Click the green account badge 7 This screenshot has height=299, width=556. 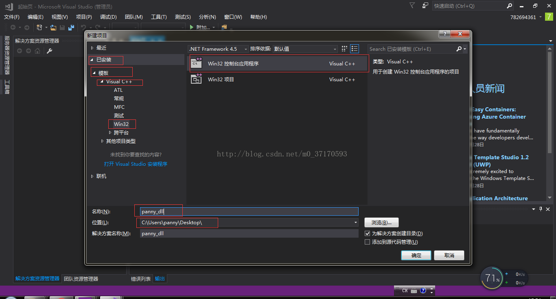click(549, 17)
